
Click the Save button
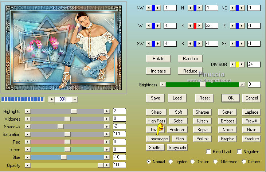click(155, 98)
